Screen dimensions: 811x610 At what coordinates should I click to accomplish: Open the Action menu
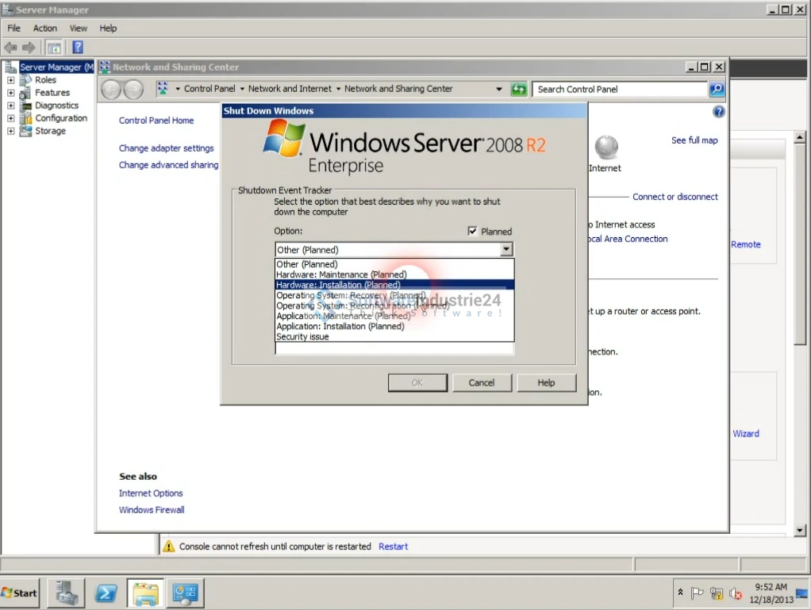pyautogui.click(x=45, y=28)
